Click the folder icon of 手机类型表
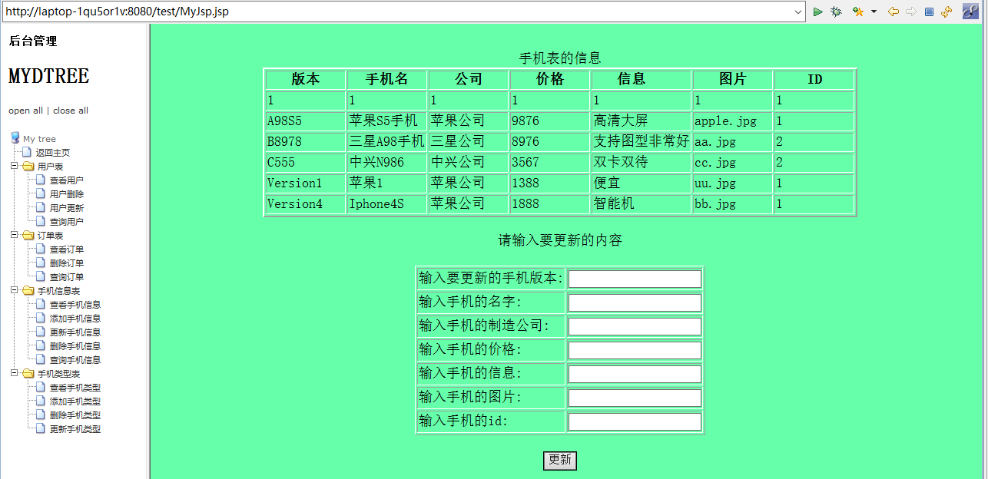The width and height of the screenshot is (988, 479). click(x=28, y=374)
